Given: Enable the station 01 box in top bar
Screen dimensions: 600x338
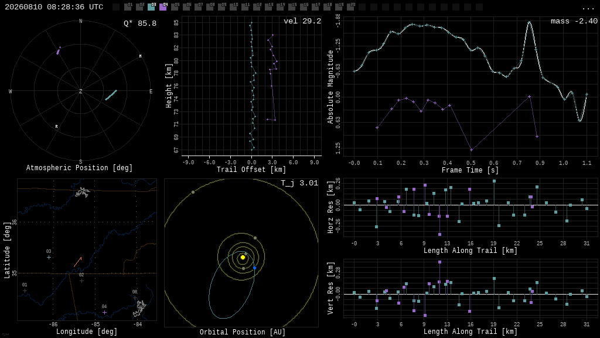Looking at the screenshot, I should 128,7.
